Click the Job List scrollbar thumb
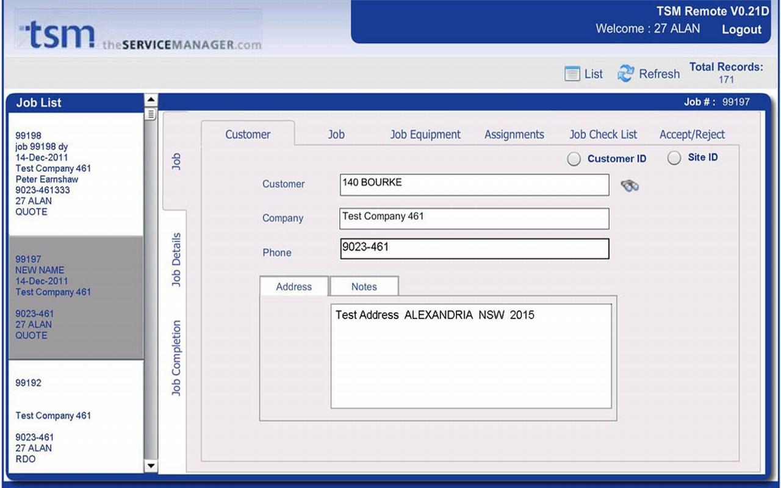The width and height of the screenshot is (781, 488). [151, 114]
